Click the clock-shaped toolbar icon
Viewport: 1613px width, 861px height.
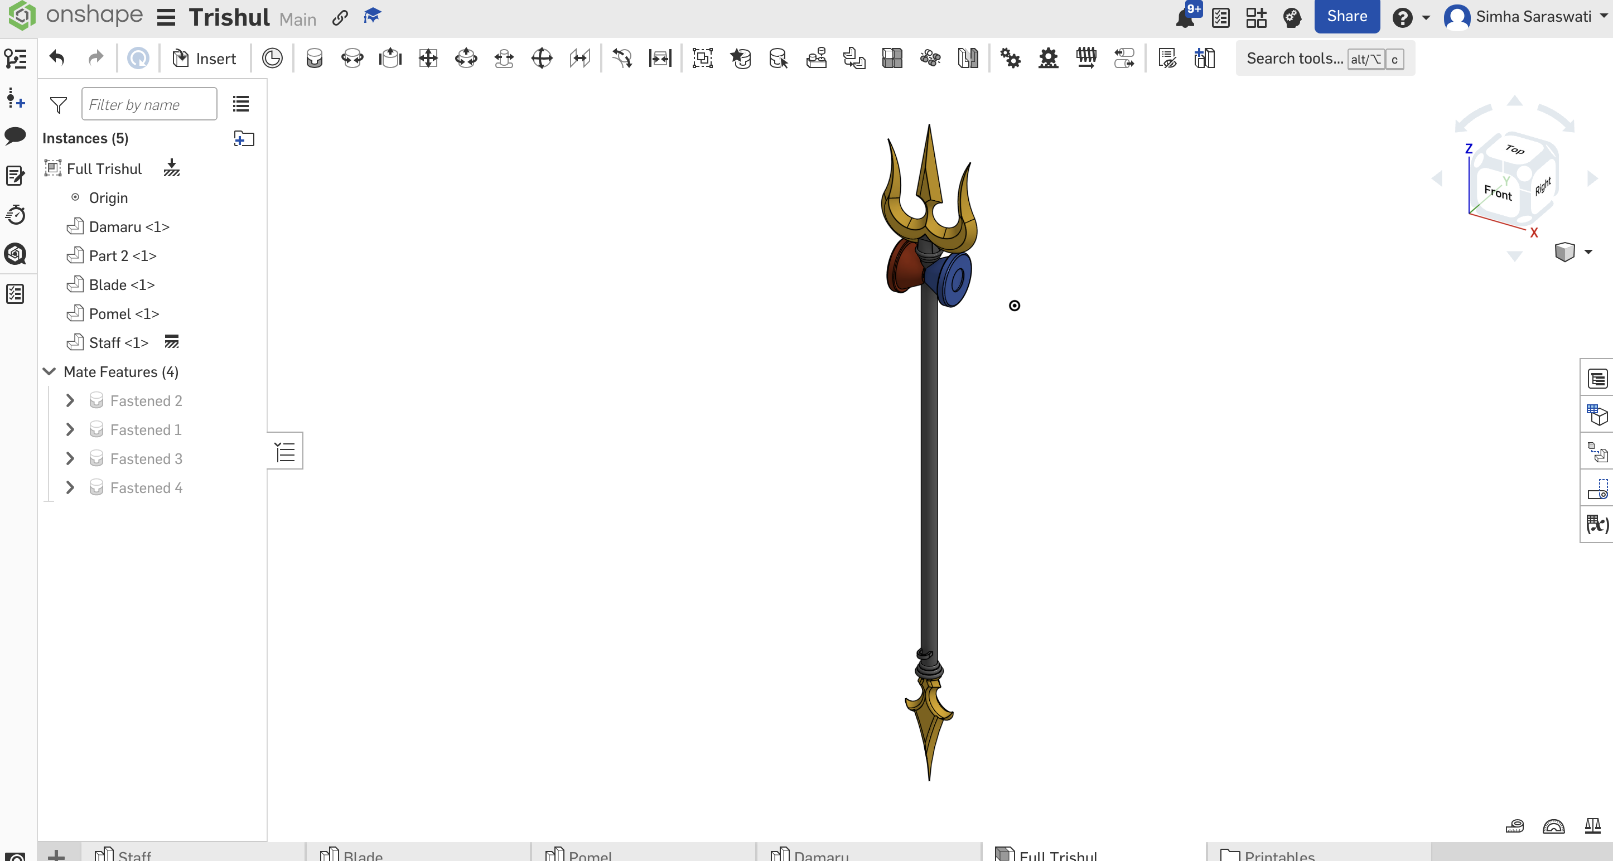point(272,58)
